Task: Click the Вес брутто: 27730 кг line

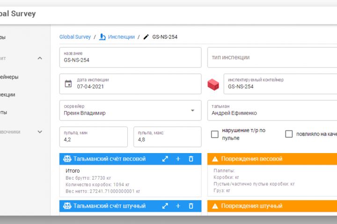Action: point(88,178)
